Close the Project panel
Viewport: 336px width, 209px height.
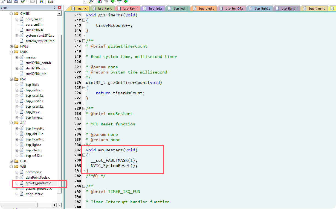[x=59, y=8]
